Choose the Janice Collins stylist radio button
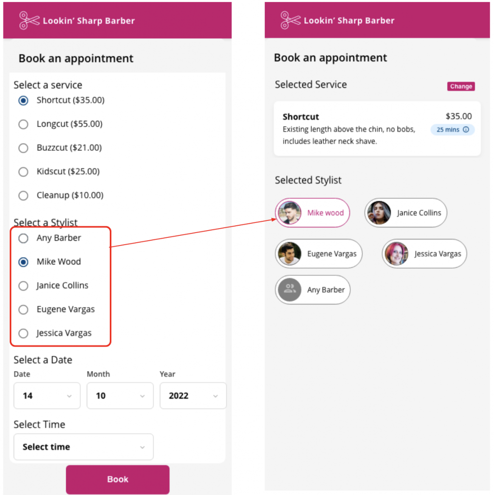Screen dimensions: 494x495 tap(23, 286)
